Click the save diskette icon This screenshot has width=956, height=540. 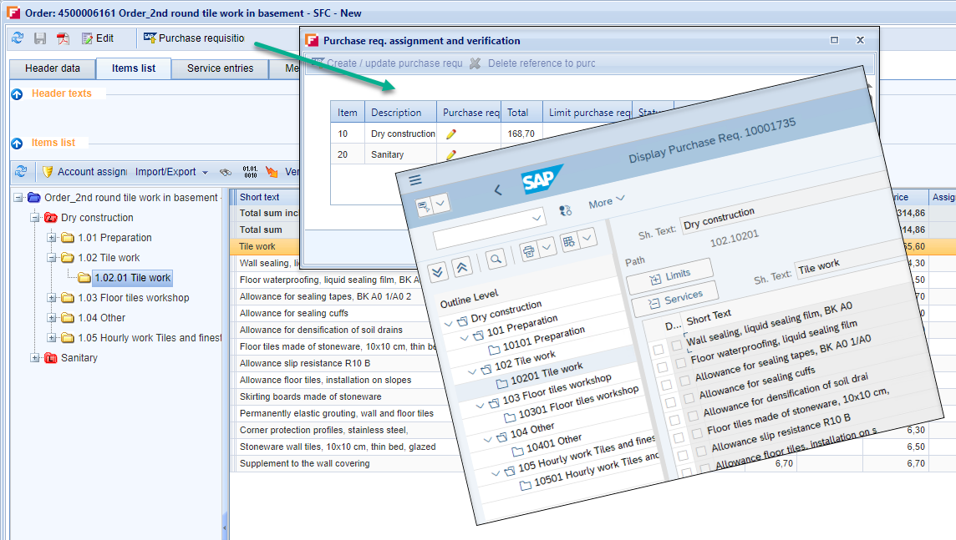coord(40,38)
